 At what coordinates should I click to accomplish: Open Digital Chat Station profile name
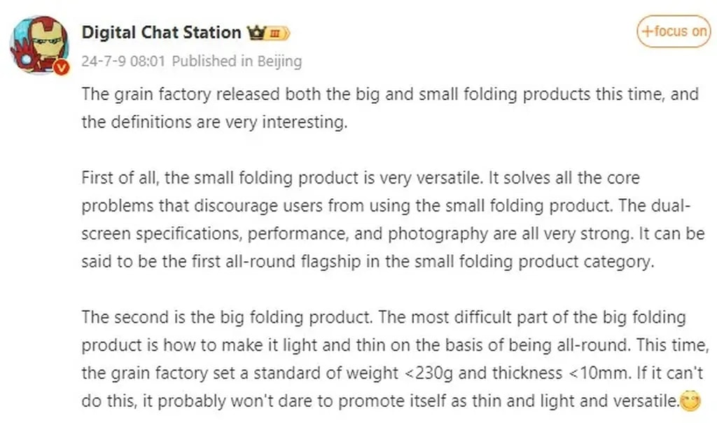[x=161, y=32]
